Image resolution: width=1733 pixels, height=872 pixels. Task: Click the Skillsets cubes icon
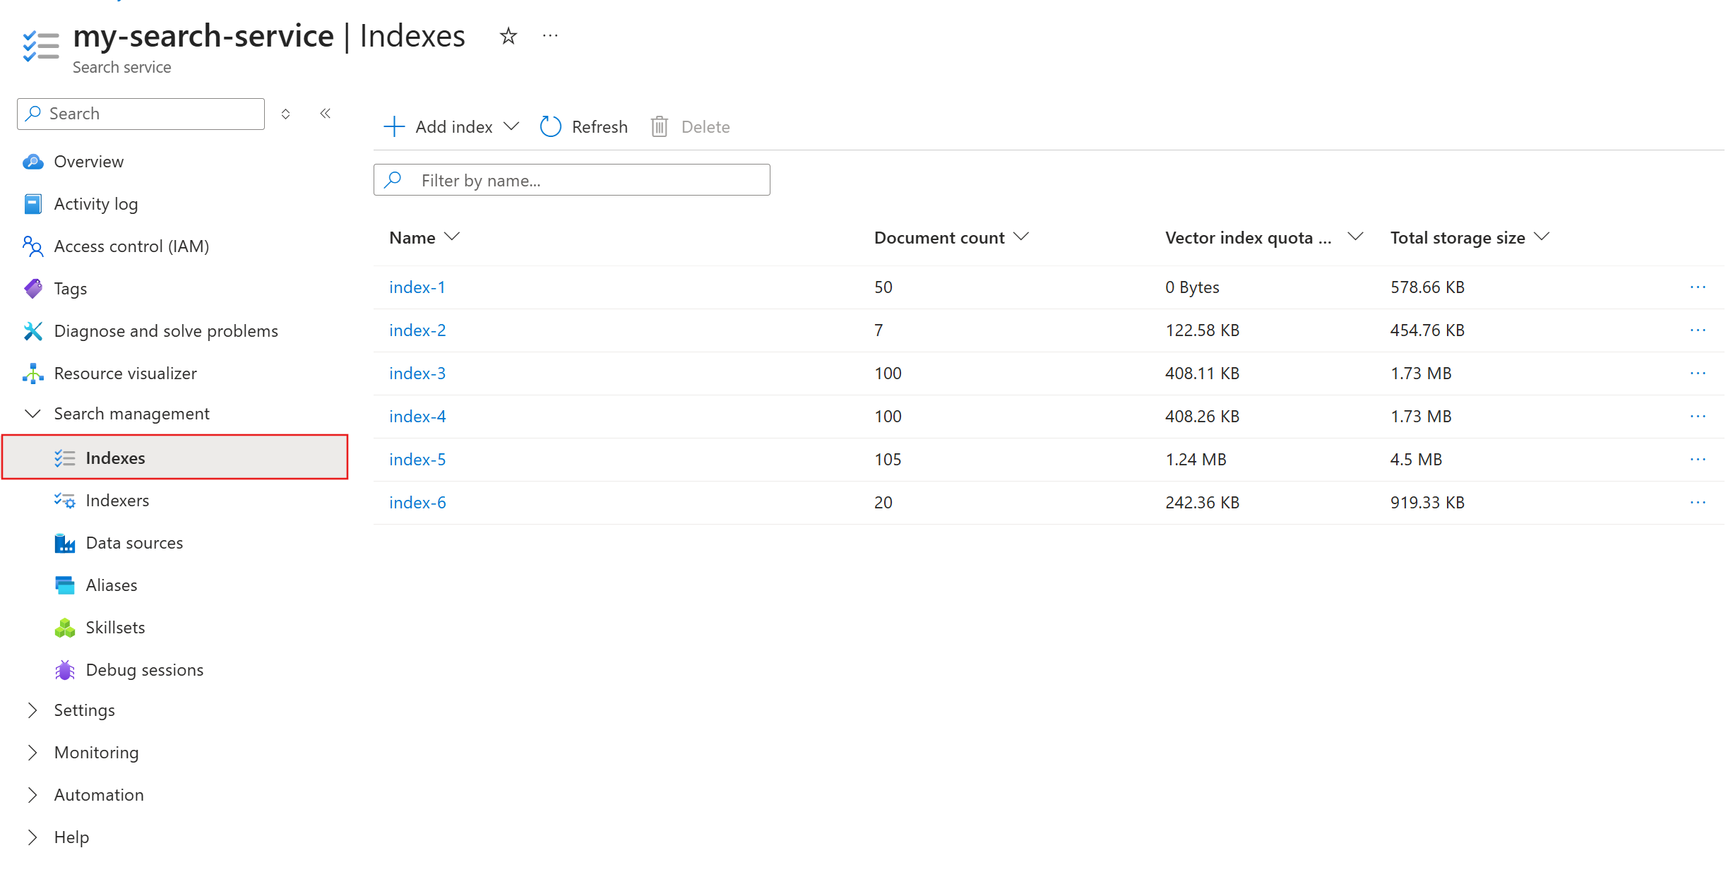[64, 628]
